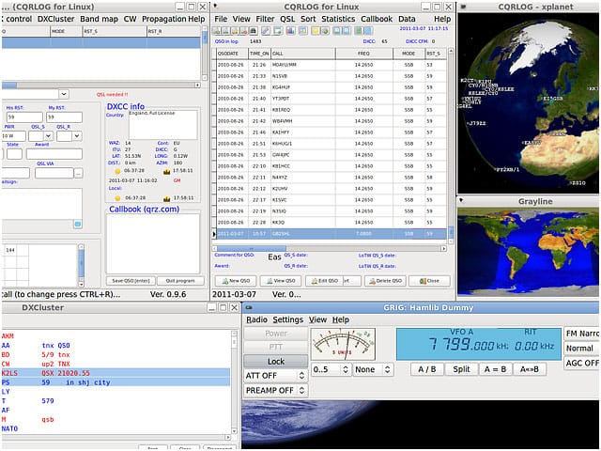Expand the combo box above the His RST field
Image resolution: width=601 pixels, height=451 pixels.
point(64,94)
